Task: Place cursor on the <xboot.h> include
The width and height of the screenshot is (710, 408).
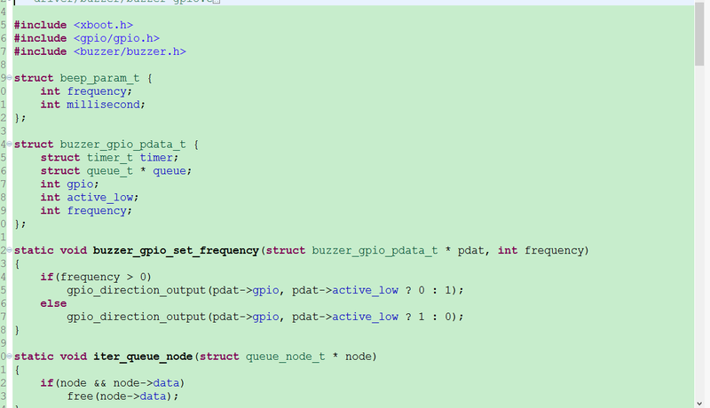Action: point(103,25)
